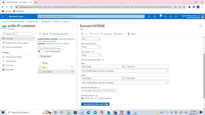The width and height of the screenshot is (205, 115).
Task: Click the Allowed IP addresses input field
Action: coord(99,91)
